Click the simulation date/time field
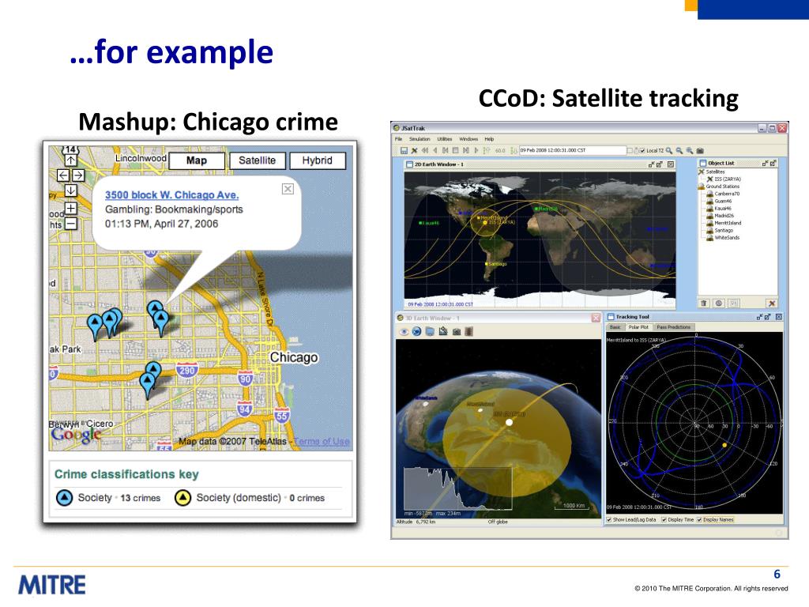This screenshot has width=809, height=607. click(573, 150)
